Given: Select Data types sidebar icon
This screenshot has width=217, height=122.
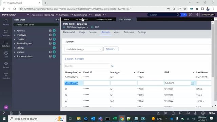Looking at the screenshot, I should click(6, 44).
